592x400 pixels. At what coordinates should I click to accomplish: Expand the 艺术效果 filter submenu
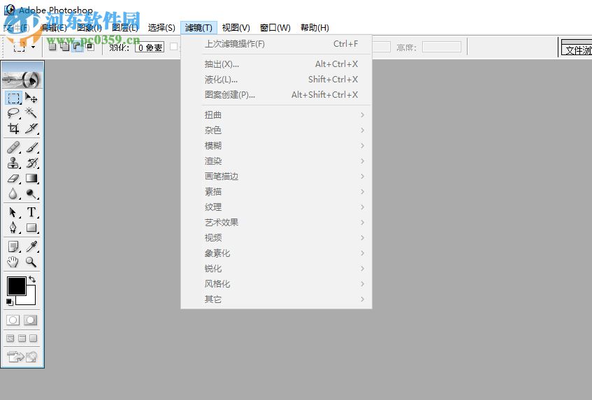(276, 223)
